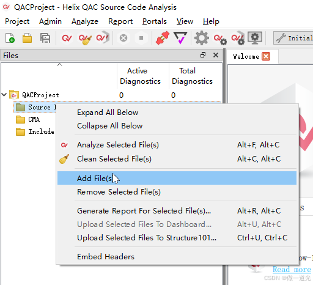Viewport: 313px width, 285px height.
Task: Click the filter funnel with checkmark icon
Action: 180,38
